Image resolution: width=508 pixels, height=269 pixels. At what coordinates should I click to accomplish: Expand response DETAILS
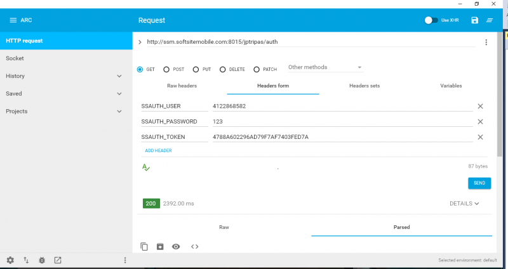464,204
